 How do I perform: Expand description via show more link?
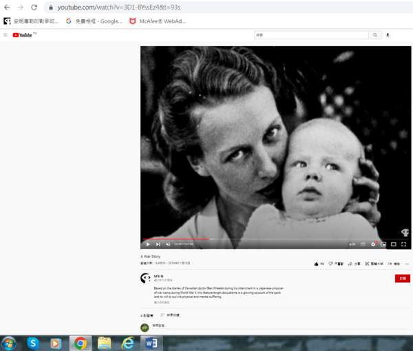pyautogui.click(x=162, y=302)
